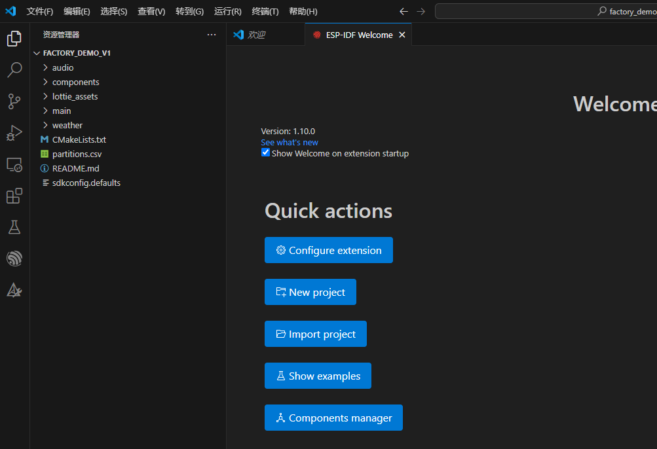Open Run and Debug view icon
Viewport: 657px width, 449px height.
point(14,133)
